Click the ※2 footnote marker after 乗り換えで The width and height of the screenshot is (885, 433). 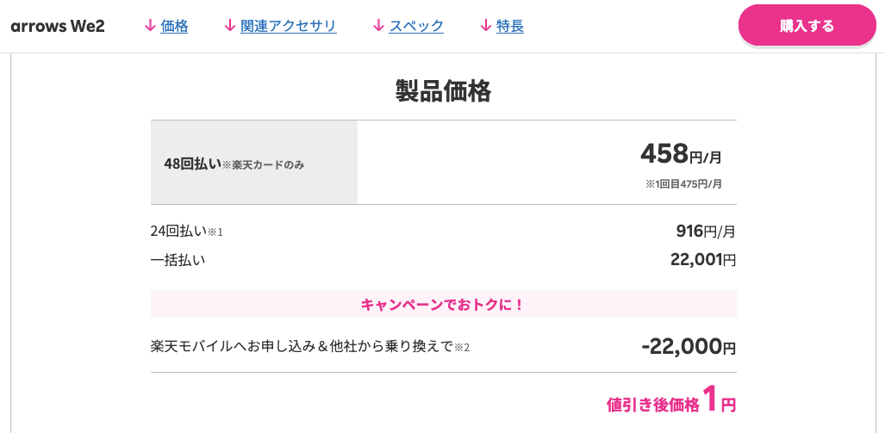click(x=462, y=347)
